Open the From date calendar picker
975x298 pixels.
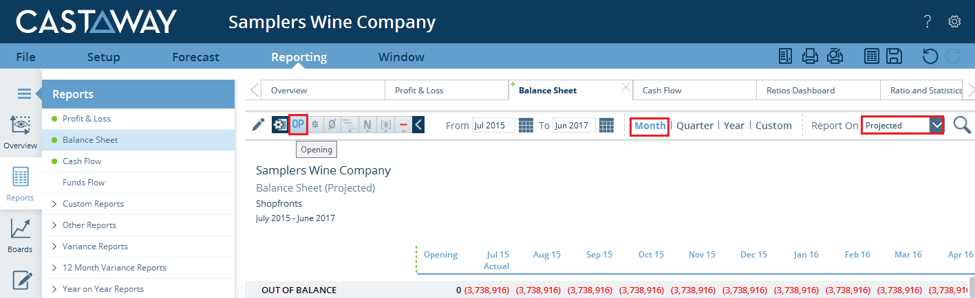tap(526, 126)
